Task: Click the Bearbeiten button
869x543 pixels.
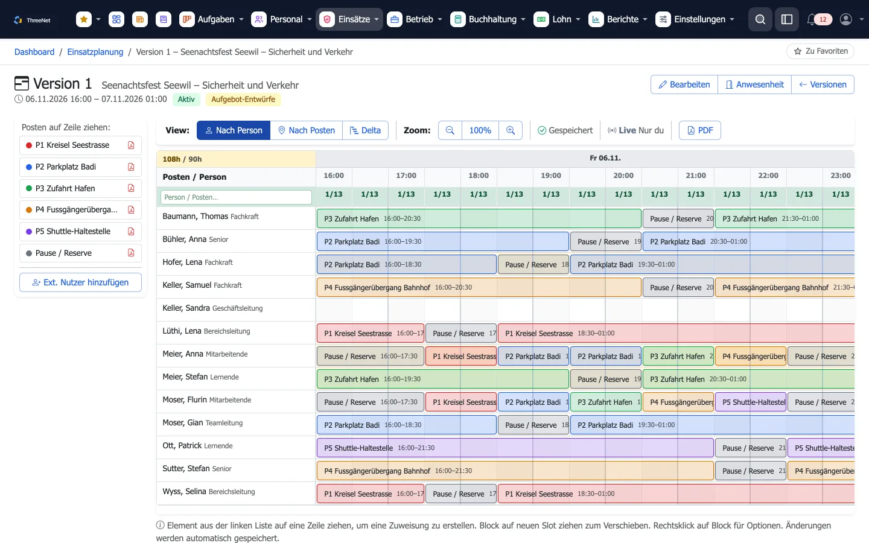Action: coord(684,84)
